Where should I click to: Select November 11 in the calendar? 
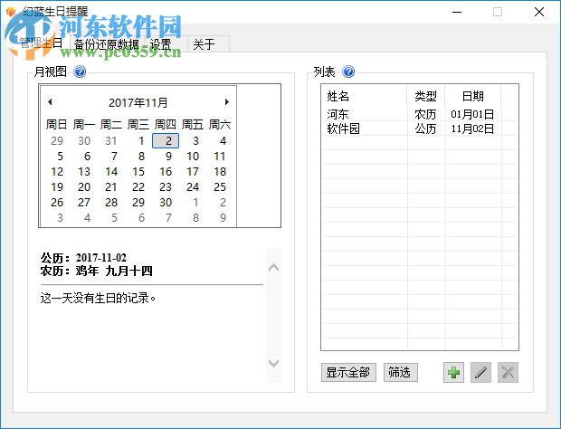pyautogui.click(x=219, y=156)
